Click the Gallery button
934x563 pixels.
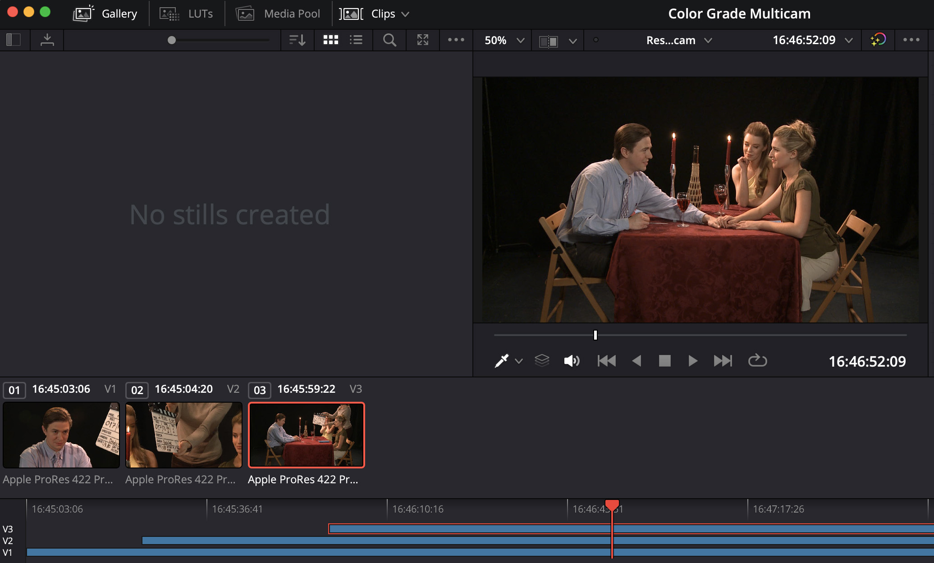pyautogui.click(x=105, y=14)
